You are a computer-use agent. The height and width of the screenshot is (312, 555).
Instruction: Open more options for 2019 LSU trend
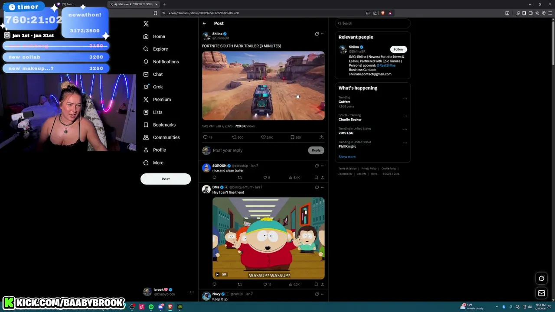pyautogui.click(x=405, y=130)
